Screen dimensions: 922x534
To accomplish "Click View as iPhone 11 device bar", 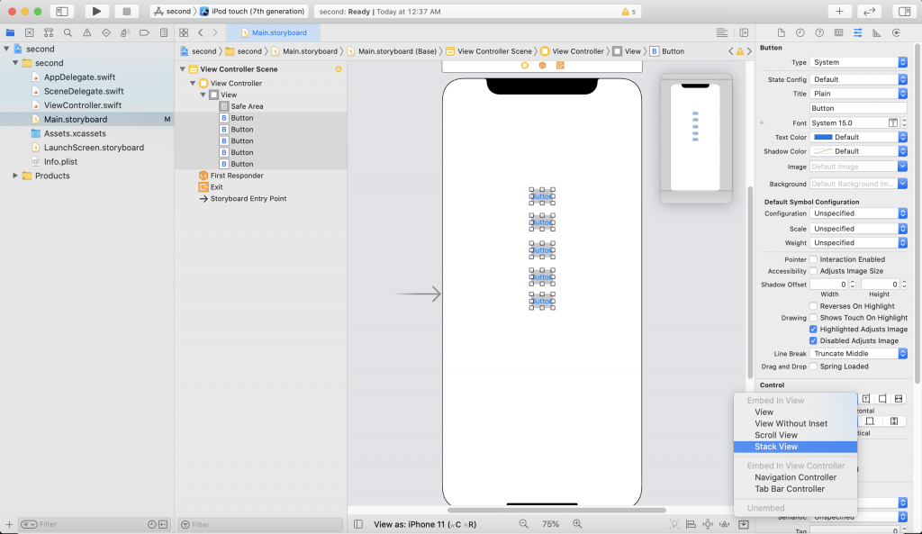I will [425, 524].
